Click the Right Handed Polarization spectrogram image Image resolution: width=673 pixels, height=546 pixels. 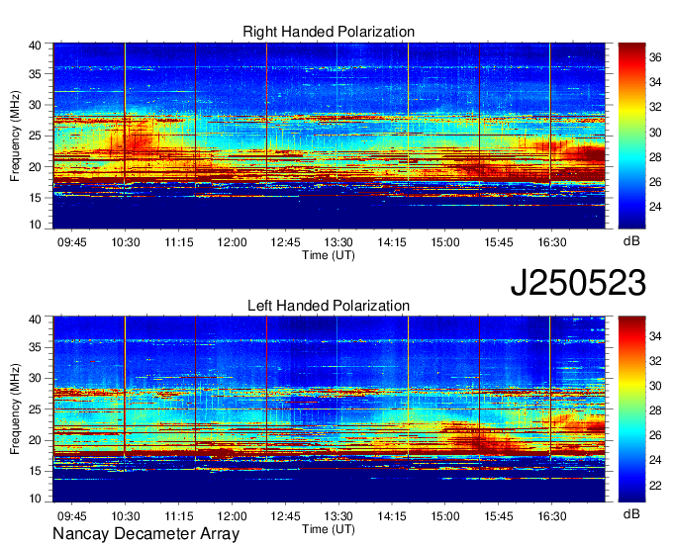(x=329, y=136)
